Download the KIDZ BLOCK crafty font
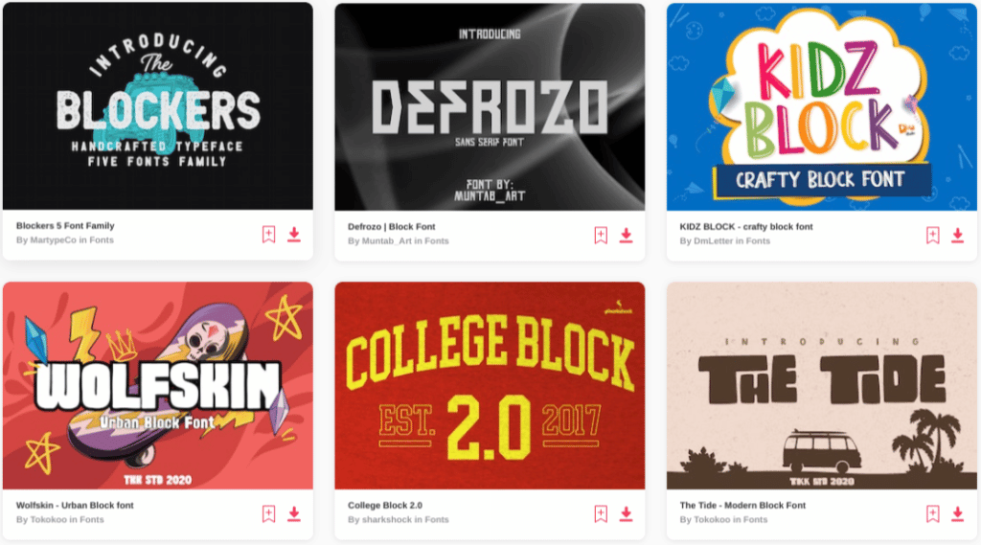Image resolution: width=981 pixels, height=545 pixels. tap(957, 236)
